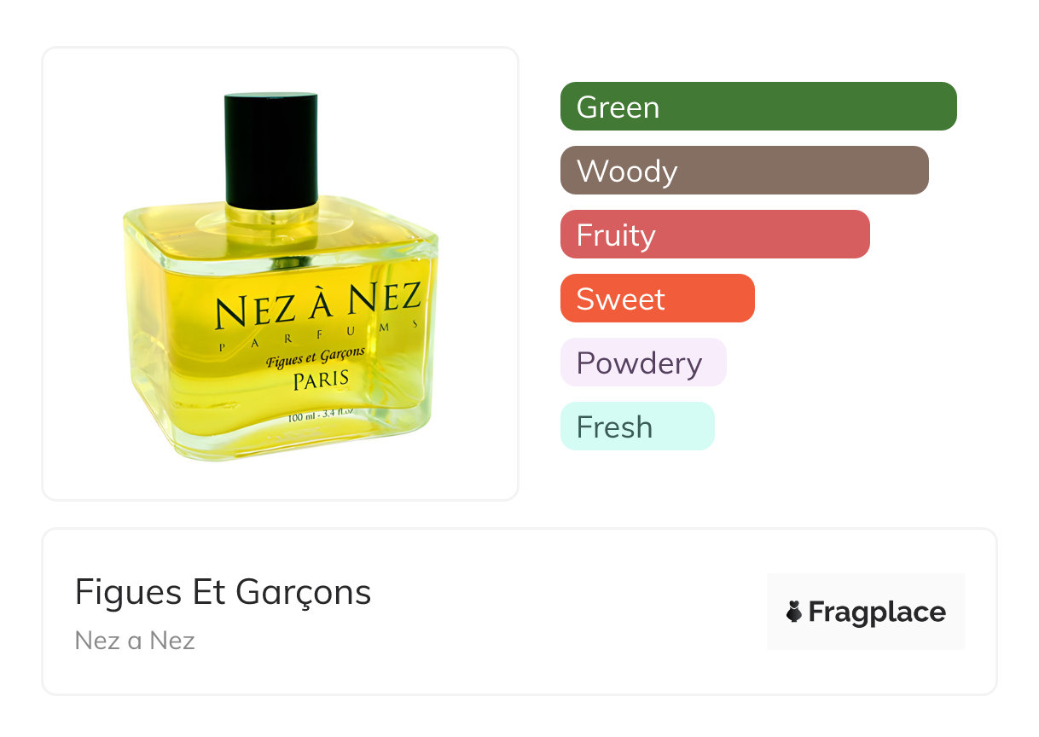Viewport: 1039px width, 737px height.
Task: Click the Fruity accord bar
Action: (715, 235)
